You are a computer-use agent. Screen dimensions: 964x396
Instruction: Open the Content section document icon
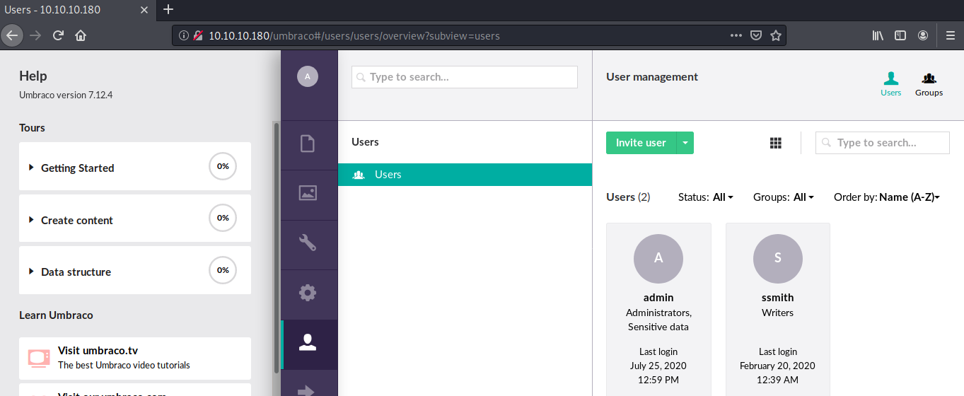pos(308,144)
